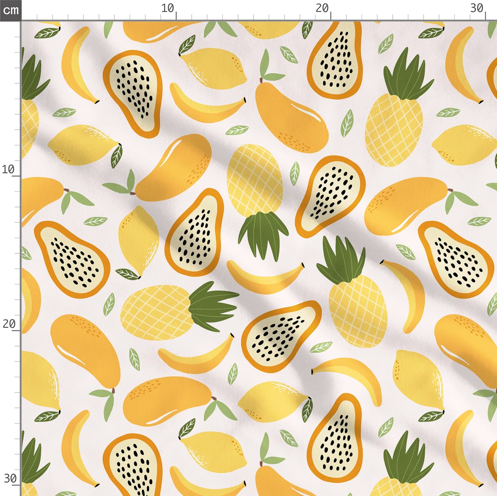Screen dimensions: 497x496
Task: Click the 20 mark on the top ruler
Action: point(323,9)
